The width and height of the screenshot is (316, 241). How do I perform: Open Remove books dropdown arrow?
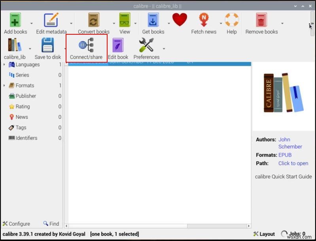282,23
